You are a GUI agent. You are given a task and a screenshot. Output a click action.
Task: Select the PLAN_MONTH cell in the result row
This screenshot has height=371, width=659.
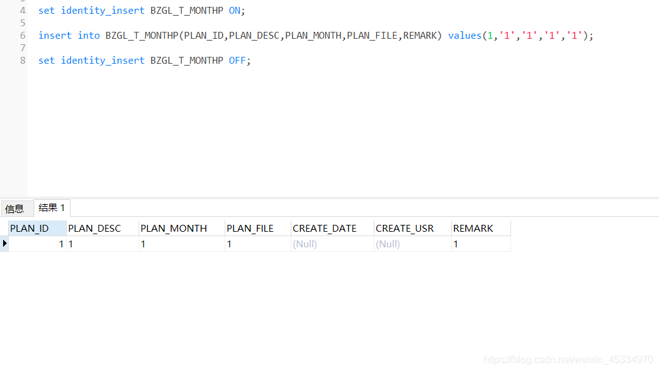182,244
